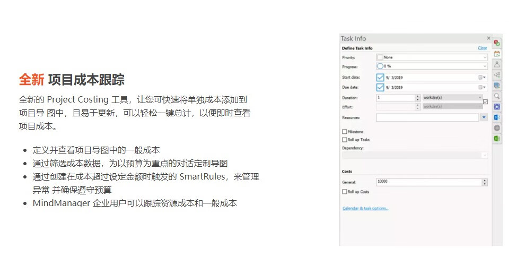Enable the Roll up Costs checkbox
525x264 pixels.
345,192
